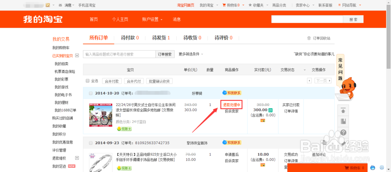Expand the 收藏夹 dropdown
391x172 pixels.
click(267, 5)
